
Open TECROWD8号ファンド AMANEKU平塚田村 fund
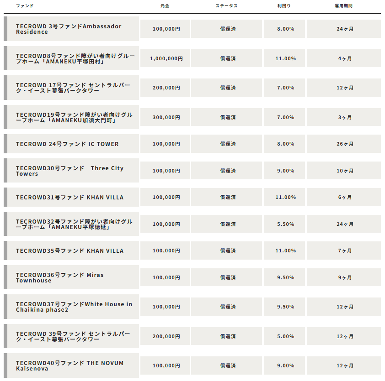(x=75, y=58)
